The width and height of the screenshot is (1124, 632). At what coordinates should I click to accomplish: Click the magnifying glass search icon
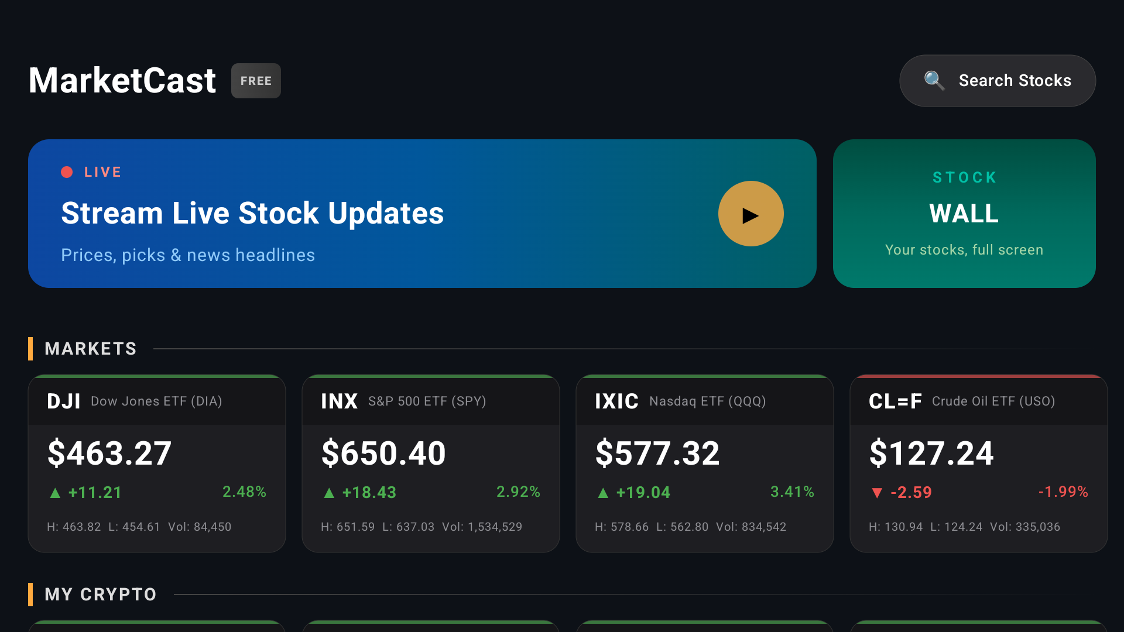coord(935,80)
